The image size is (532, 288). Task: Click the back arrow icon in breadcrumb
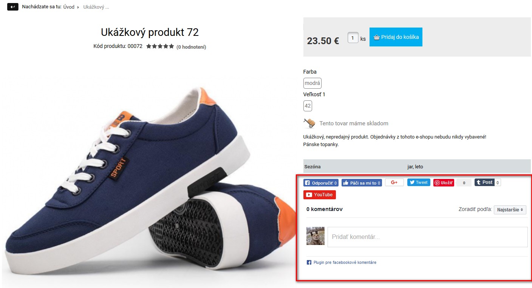tap(12, 7)
